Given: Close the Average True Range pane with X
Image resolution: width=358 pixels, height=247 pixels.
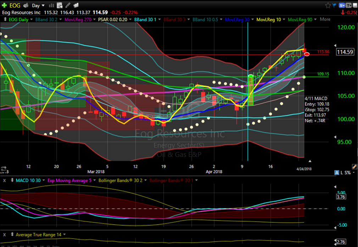Looking at the screenshot, I should [4, 235].
